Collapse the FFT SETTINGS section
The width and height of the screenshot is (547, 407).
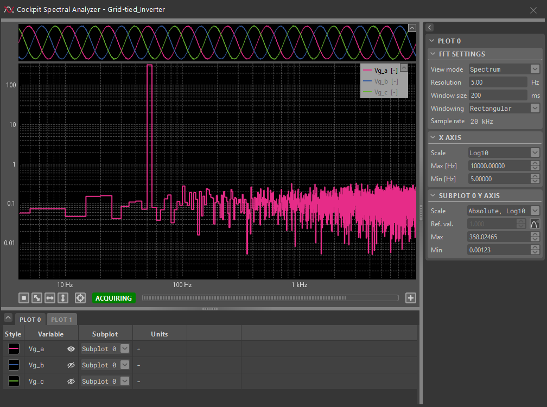pyautogui.click(x=432, y=54)
